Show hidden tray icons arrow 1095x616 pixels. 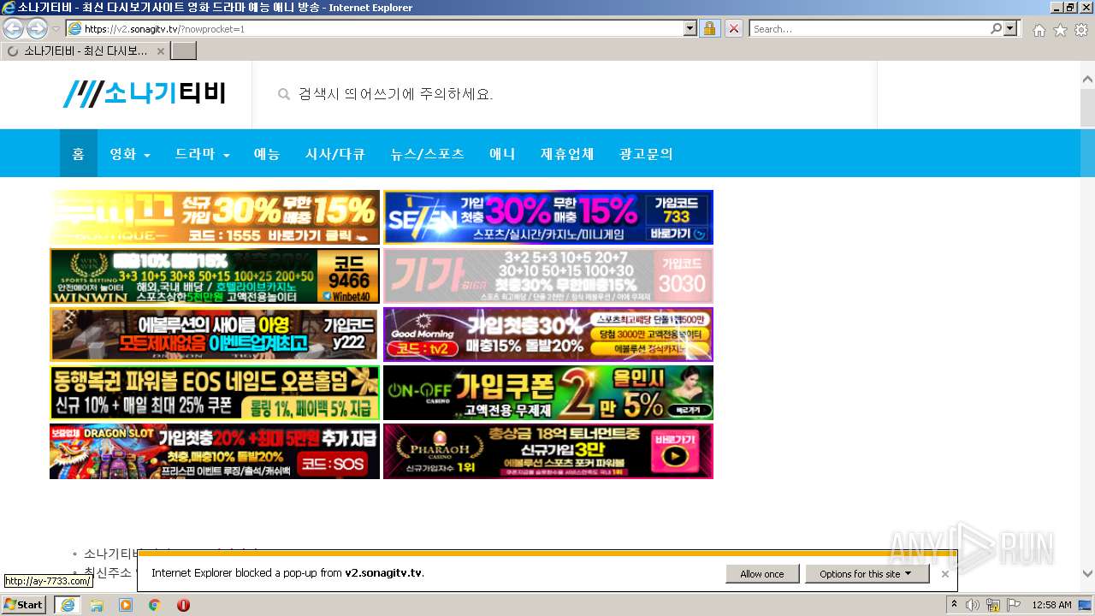tap(955, 605)
